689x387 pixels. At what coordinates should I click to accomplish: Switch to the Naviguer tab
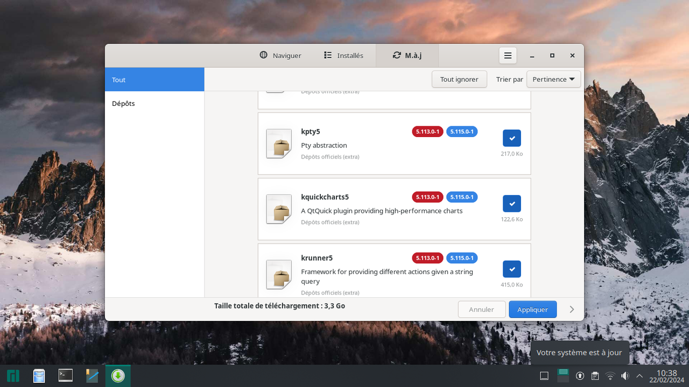(x=280, y=55)
